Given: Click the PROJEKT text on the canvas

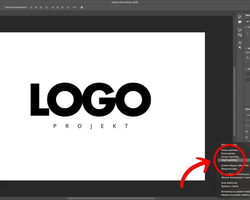Looking at the screenshot, I should pyautogui.click(x=91, y=126).
